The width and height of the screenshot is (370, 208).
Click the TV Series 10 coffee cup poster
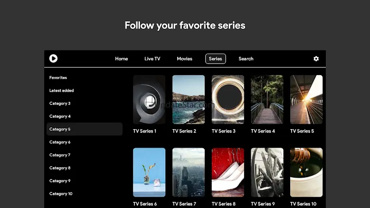click(x=306, y=172)
